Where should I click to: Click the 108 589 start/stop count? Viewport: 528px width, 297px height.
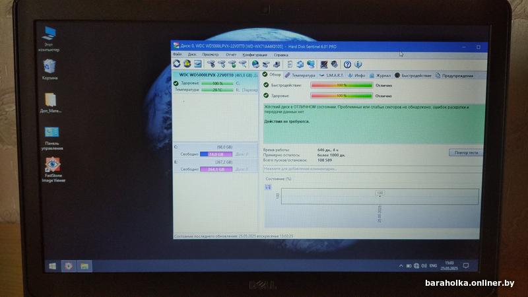point(325,160)
